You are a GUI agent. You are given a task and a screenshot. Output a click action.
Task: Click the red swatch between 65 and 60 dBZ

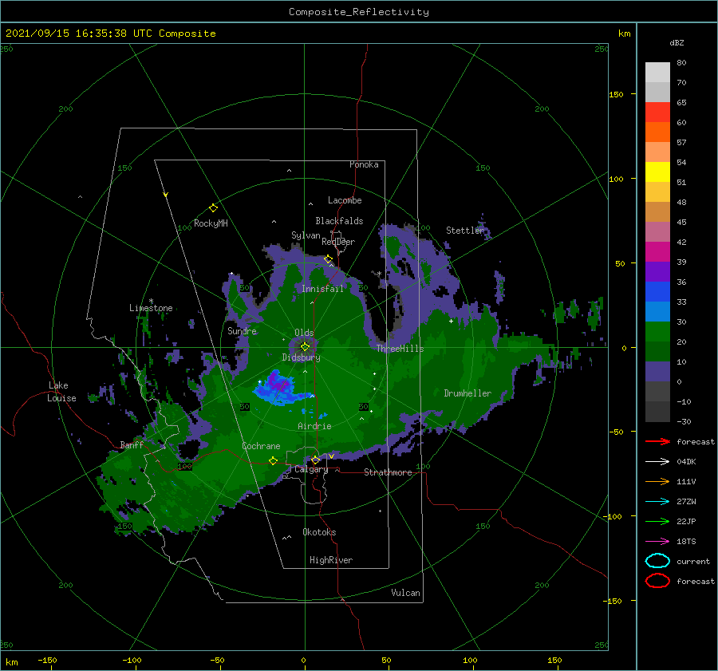[x=657, y=112]
